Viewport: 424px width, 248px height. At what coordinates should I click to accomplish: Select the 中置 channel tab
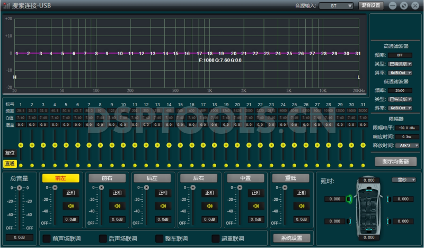tap(245, 178)
